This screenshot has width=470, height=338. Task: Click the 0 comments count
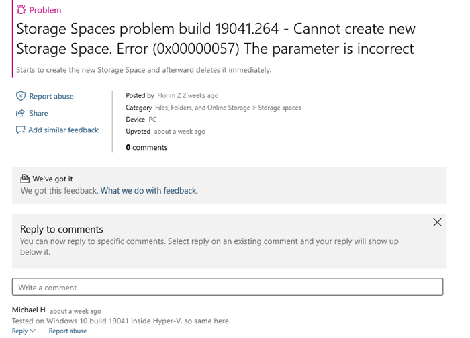click(146, 148)
